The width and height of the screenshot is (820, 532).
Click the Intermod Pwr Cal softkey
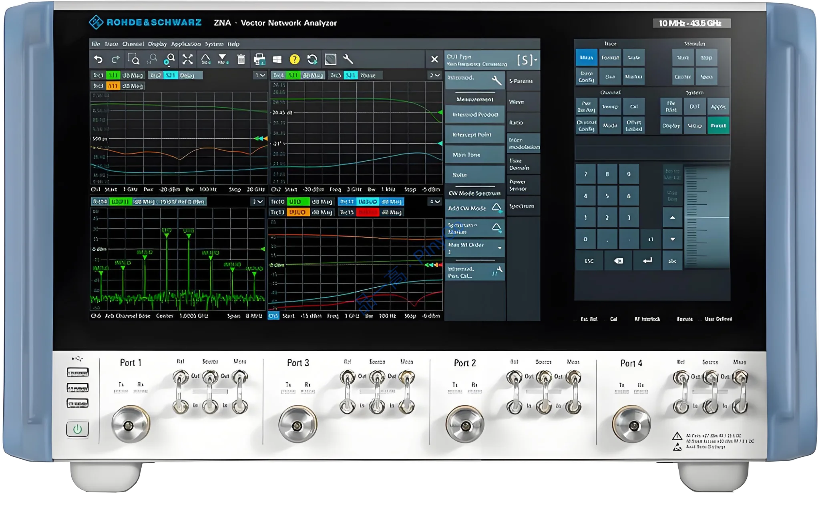click(x=475, y=272)
